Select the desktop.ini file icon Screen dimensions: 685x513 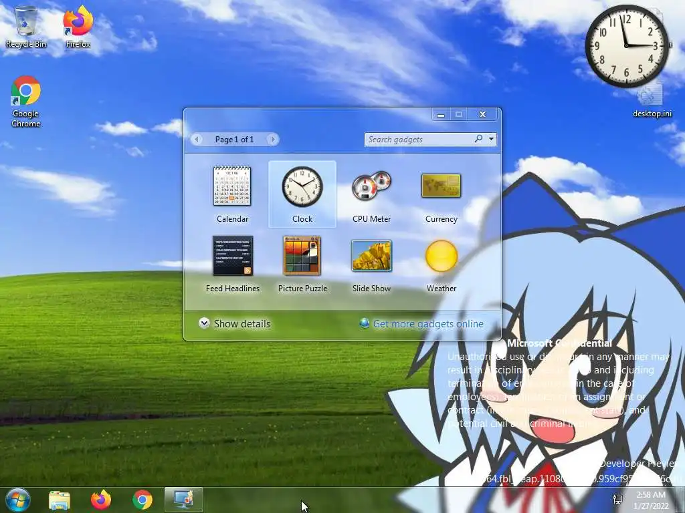pos(652,102)
